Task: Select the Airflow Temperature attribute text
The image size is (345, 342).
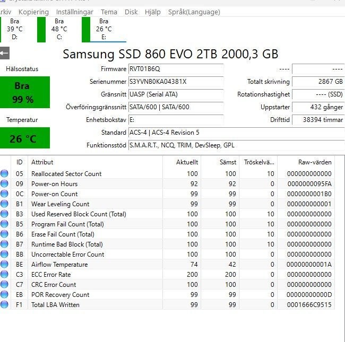Action: coord(59,265)
